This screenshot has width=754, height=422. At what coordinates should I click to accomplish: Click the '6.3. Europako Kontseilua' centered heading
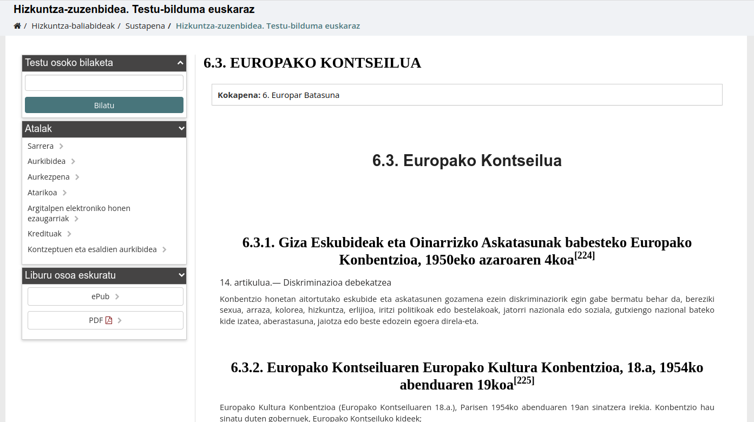pos(467,161)
